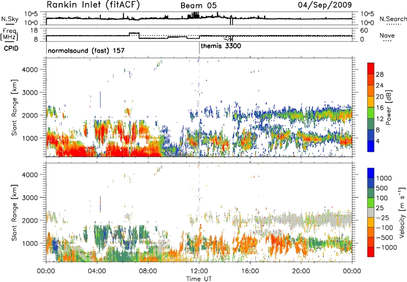Click the 16:00 time axis tick label
Viewport: 407px width, 282px height.
[250, 271]
